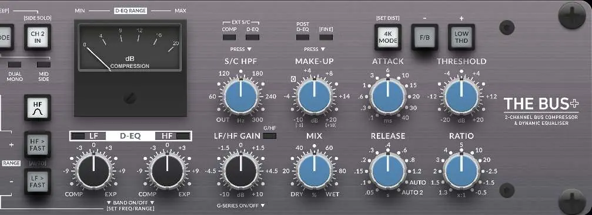592x215 pixels.
Task: Click the S/C HPF knob
Action: point(241,97)
